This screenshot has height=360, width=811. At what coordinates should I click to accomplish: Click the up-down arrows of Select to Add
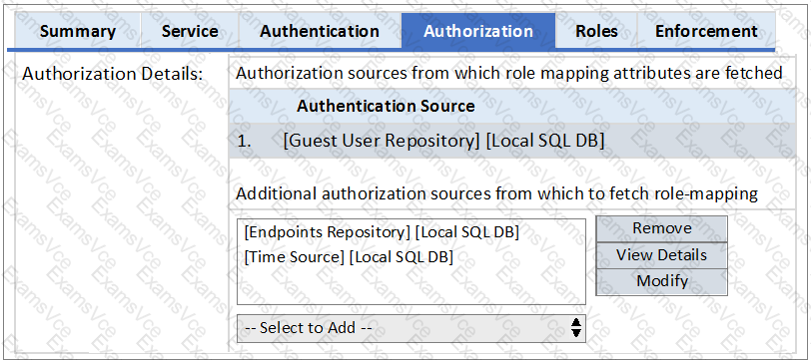[x=576, y=328]
